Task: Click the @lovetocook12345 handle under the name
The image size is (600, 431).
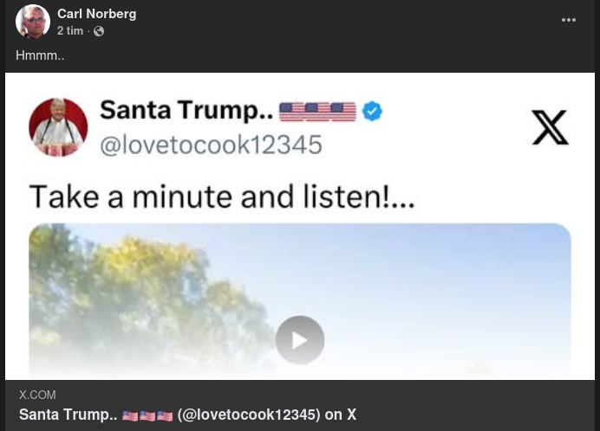Action: (211, 144)
